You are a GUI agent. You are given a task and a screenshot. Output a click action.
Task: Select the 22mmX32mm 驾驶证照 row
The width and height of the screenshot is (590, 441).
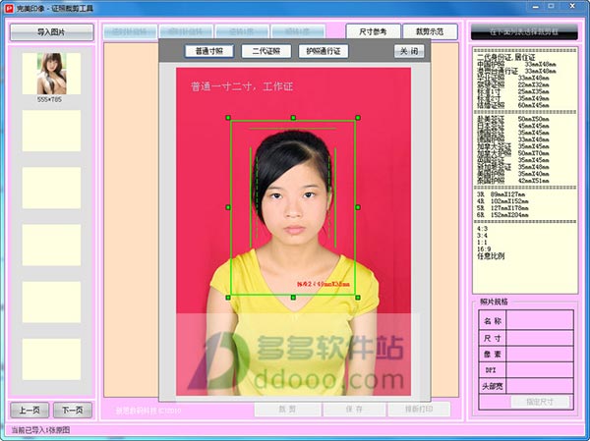tap(513, 84)
